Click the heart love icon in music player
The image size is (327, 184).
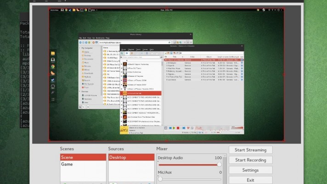pyautogui.click(x=188, y=128)
